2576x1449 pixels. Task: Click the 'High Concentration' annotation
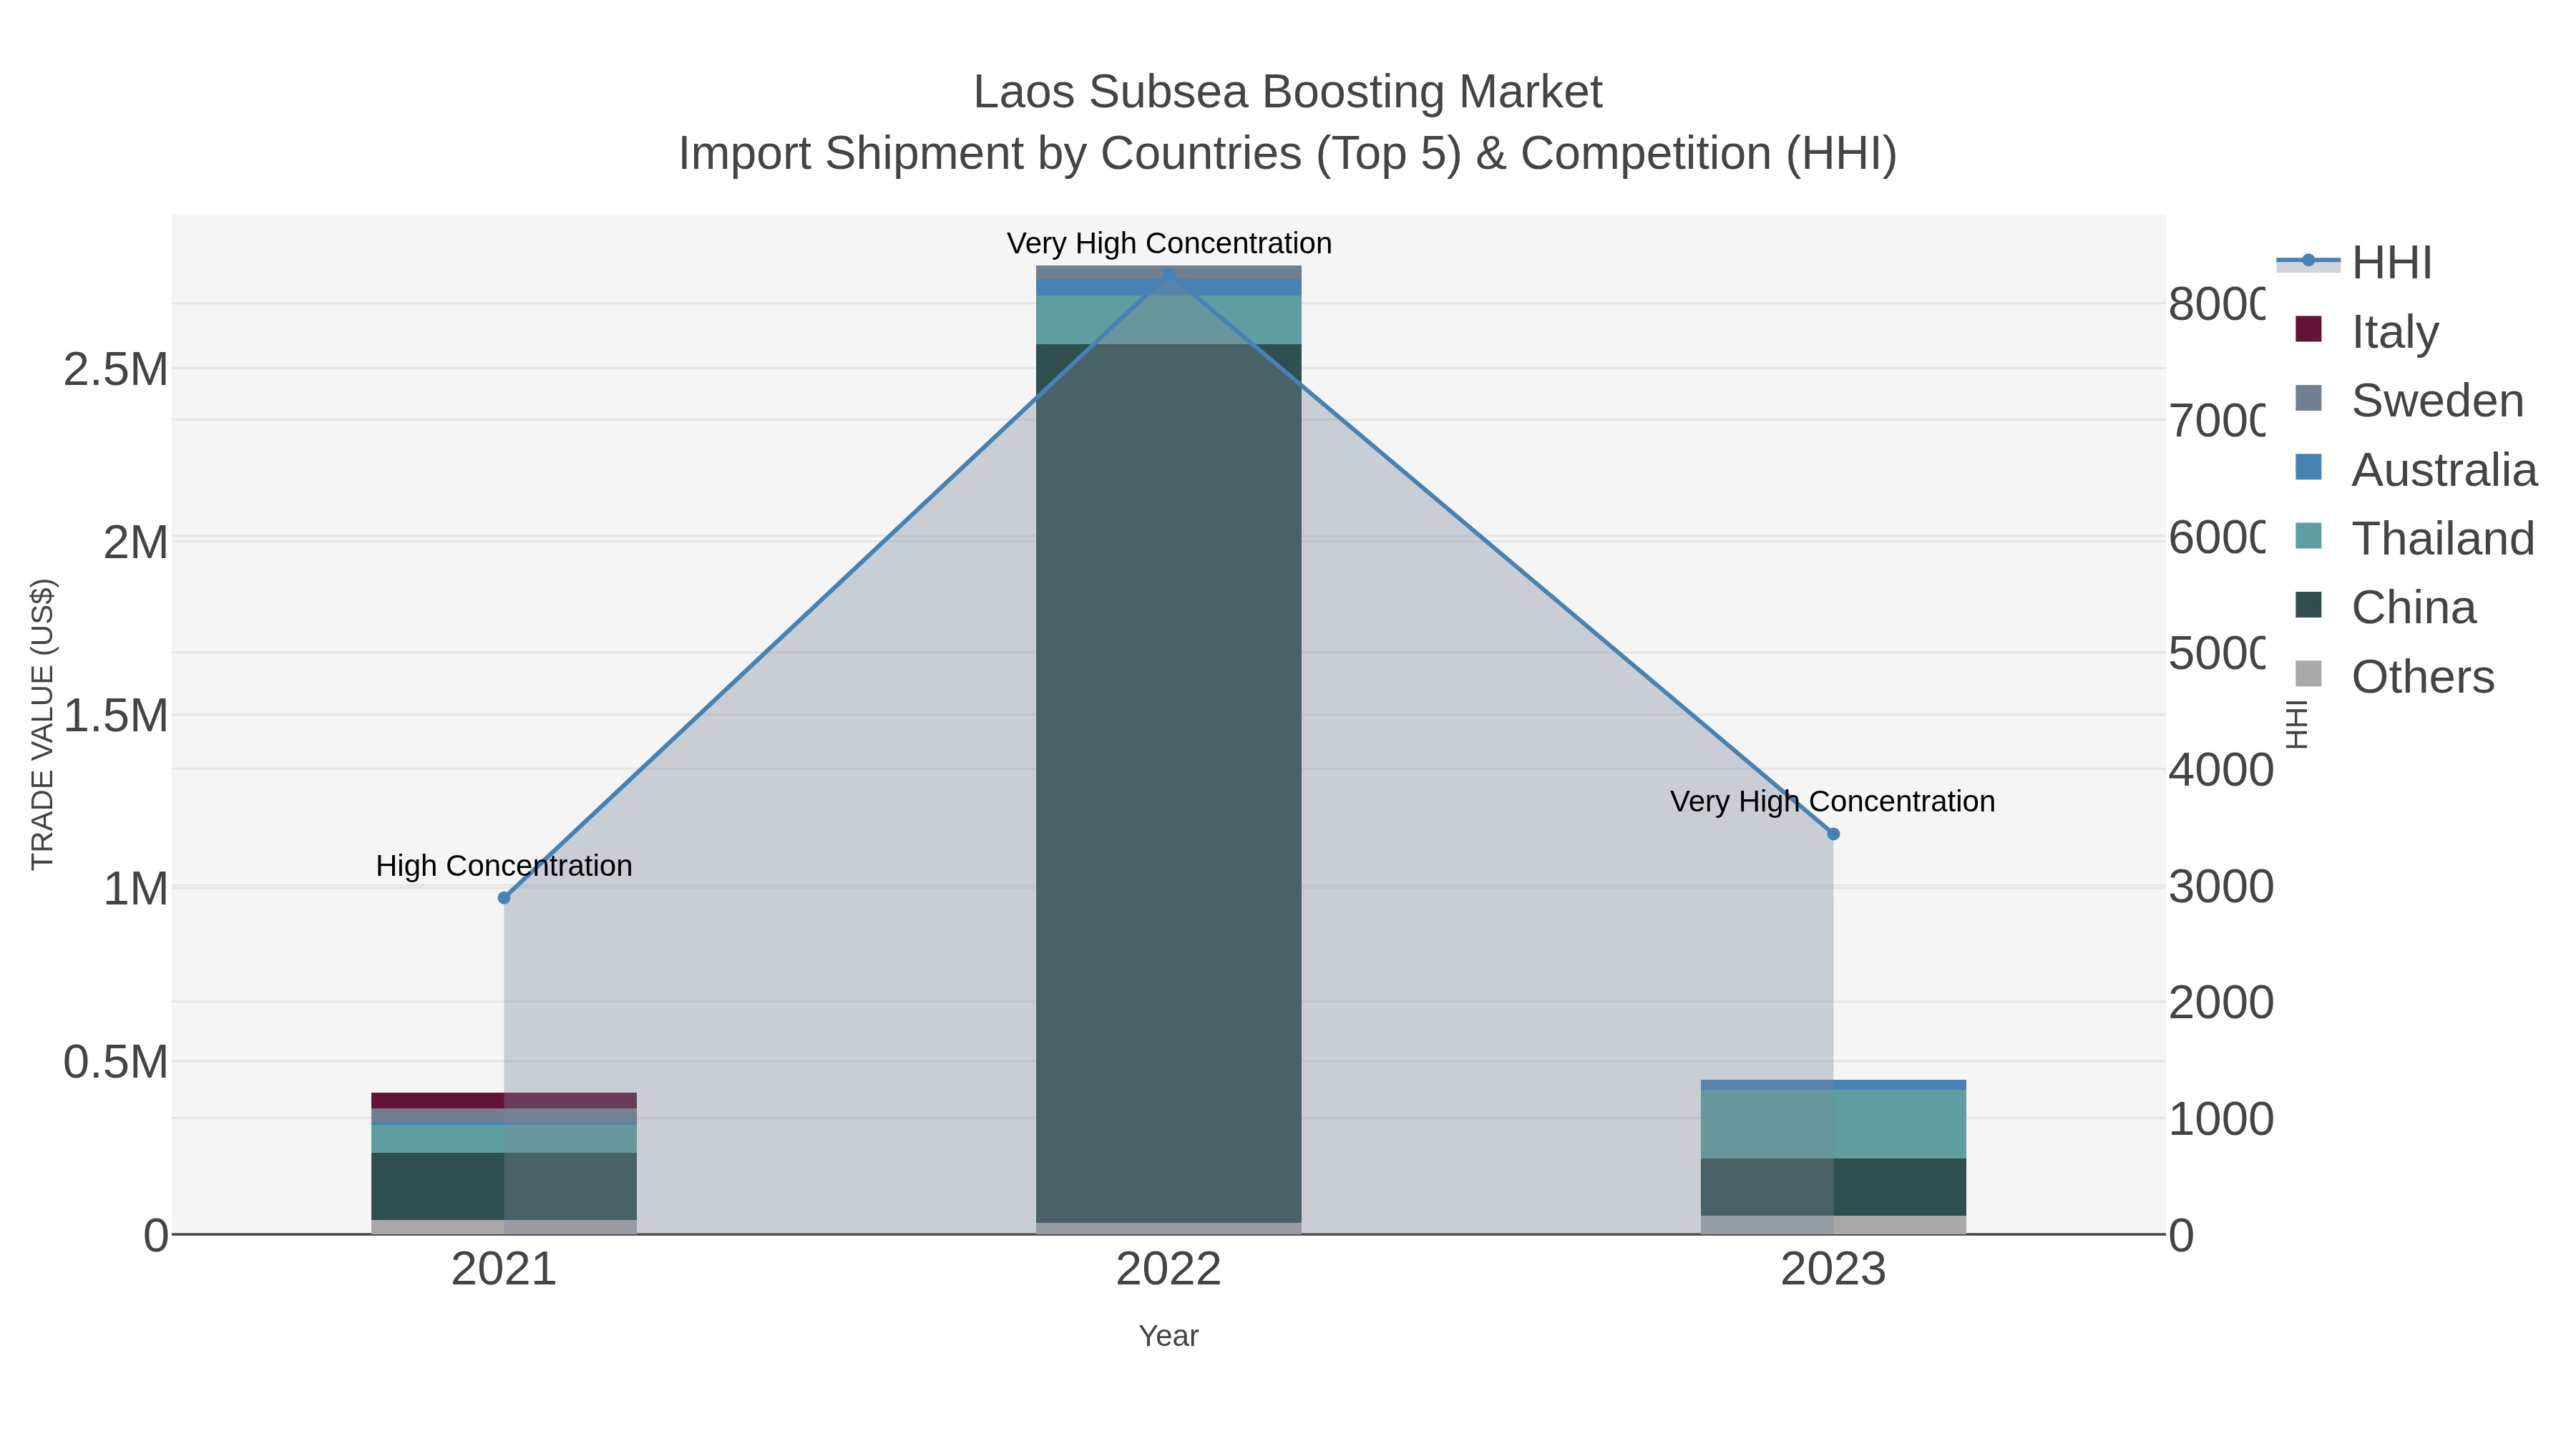[x=504, y=866]
